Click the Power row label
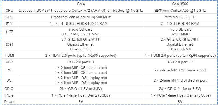The width and height of the screenshot is (218, 105). (10, 102)
